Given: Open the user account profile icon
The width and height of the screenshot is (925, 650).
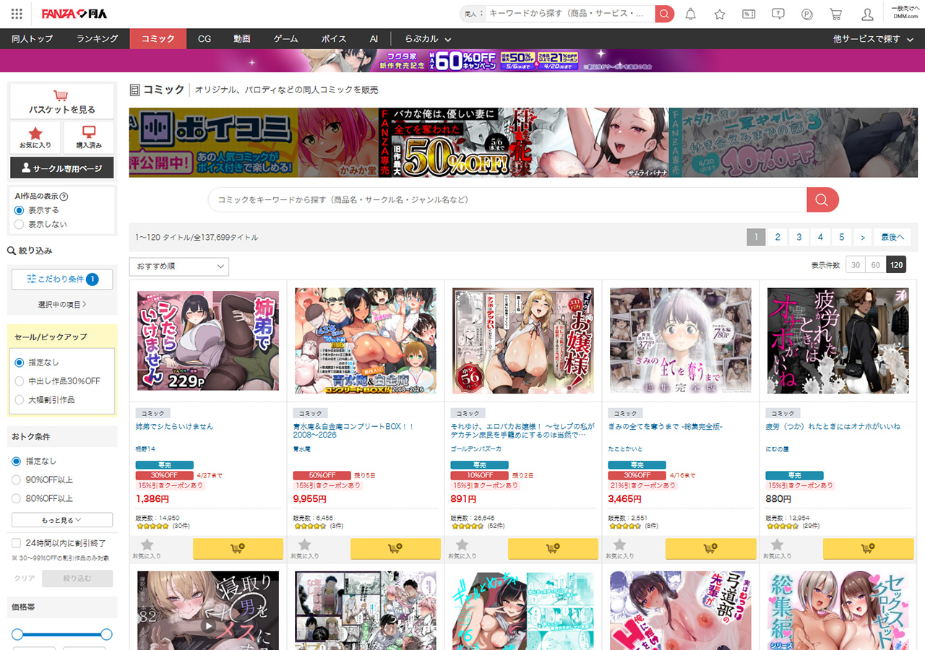Looking at the screenshot, I should 867,14.
